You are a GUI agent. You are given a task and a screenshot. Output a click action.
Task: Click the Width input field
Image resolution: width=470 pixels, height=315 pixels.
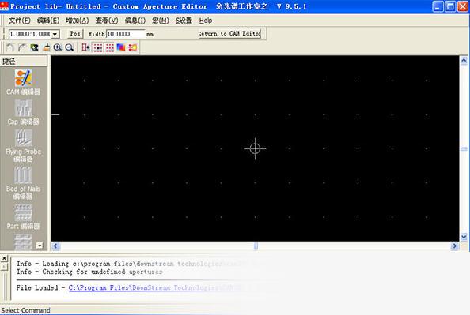pos(126,34)
